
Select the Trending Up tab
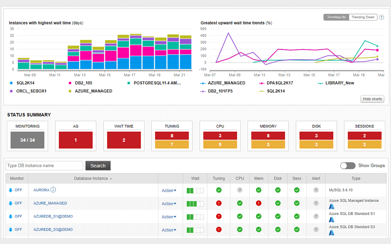[336, 17]
